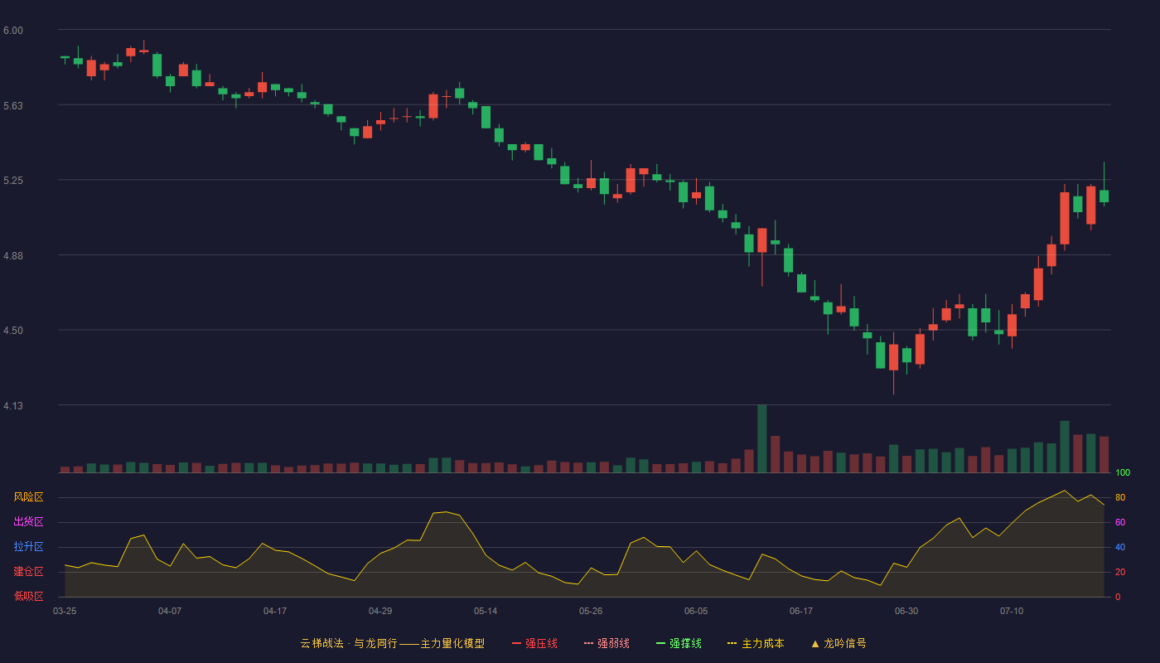The height and width of the screenshot is (663, 1160).
Task: Click the 80 indicator scale value
Action: (1120, 497)
